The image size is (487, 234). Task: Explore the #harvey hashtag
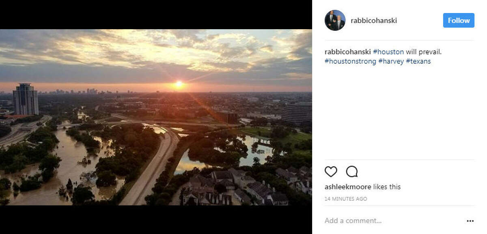click(391, 61)
